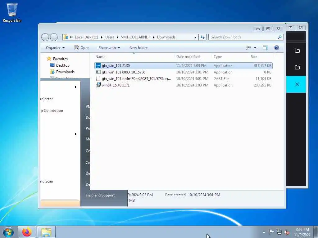Expand the arrow after VM1.COLLABNET breadcrumb

click(153, 37)
